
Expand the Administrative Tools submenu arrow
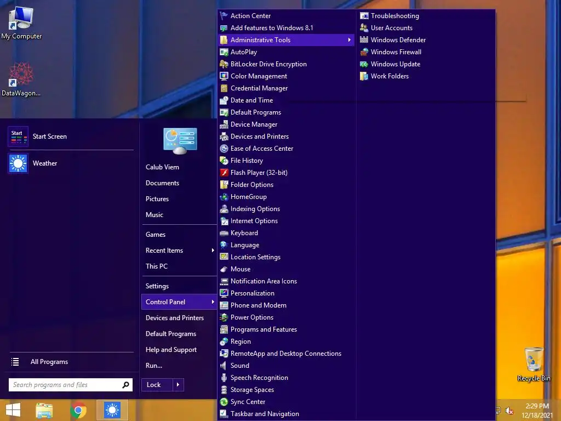[x=349, y=39]
